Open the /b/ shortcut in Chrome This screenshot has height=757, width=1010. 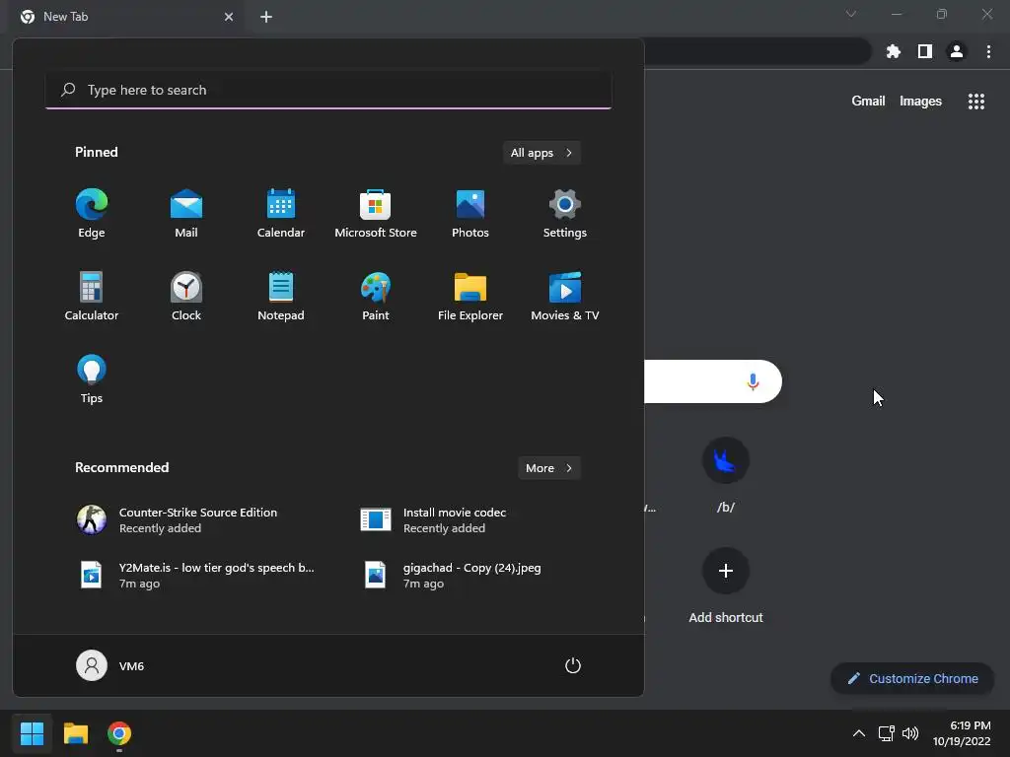[725, 476]
